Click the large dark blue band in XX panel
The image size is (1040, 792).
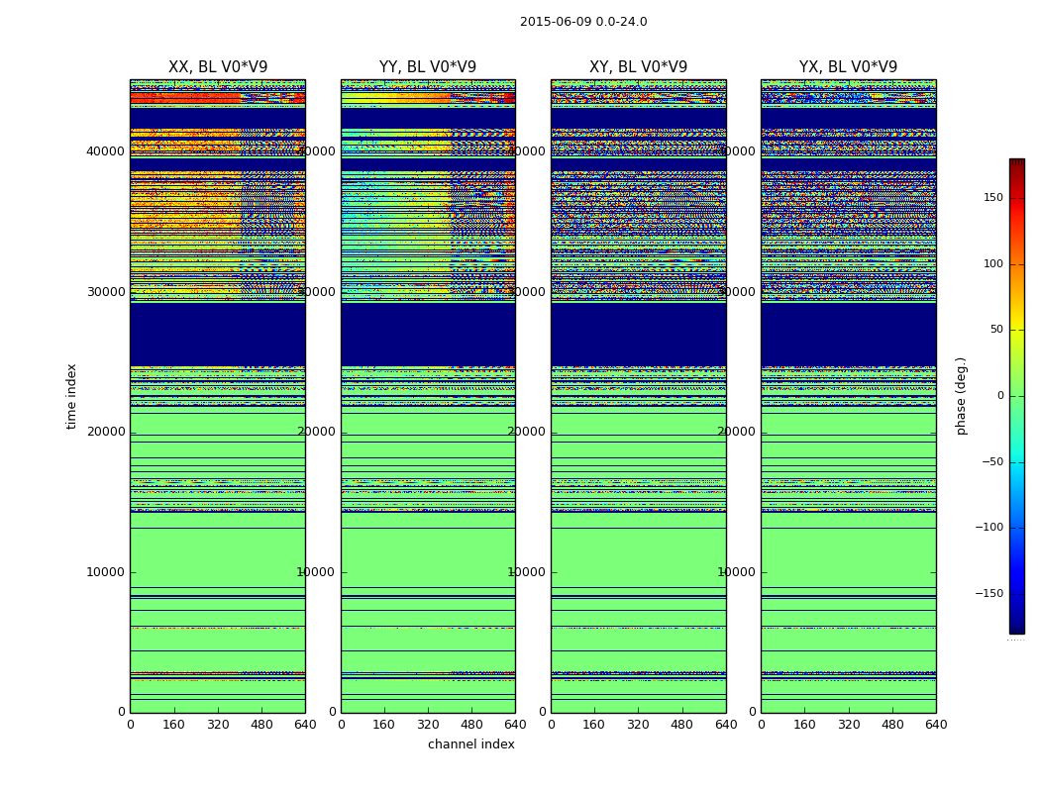(218, 334)
